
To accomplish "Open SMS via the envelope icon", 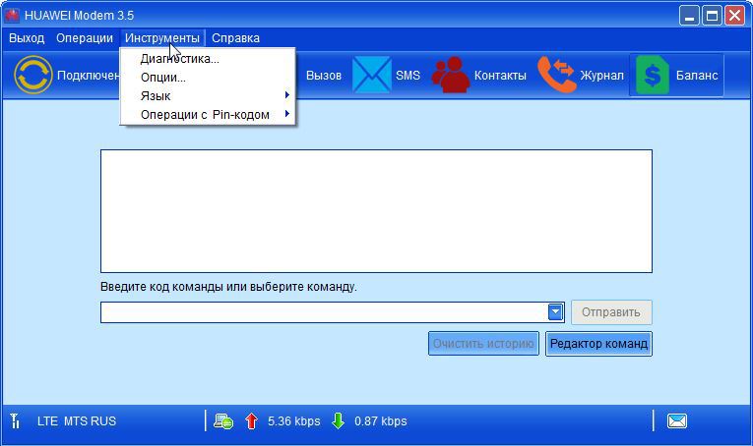I will [372, 75].
